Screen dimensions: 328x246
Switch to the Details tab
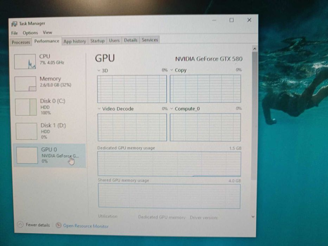(130, 40)
